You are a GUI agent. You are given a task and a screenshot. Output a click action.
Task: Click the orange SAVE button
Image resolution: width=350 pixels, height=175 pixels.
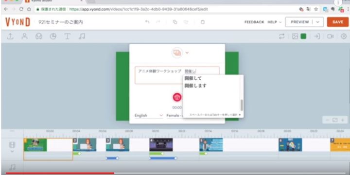point(338,22)
